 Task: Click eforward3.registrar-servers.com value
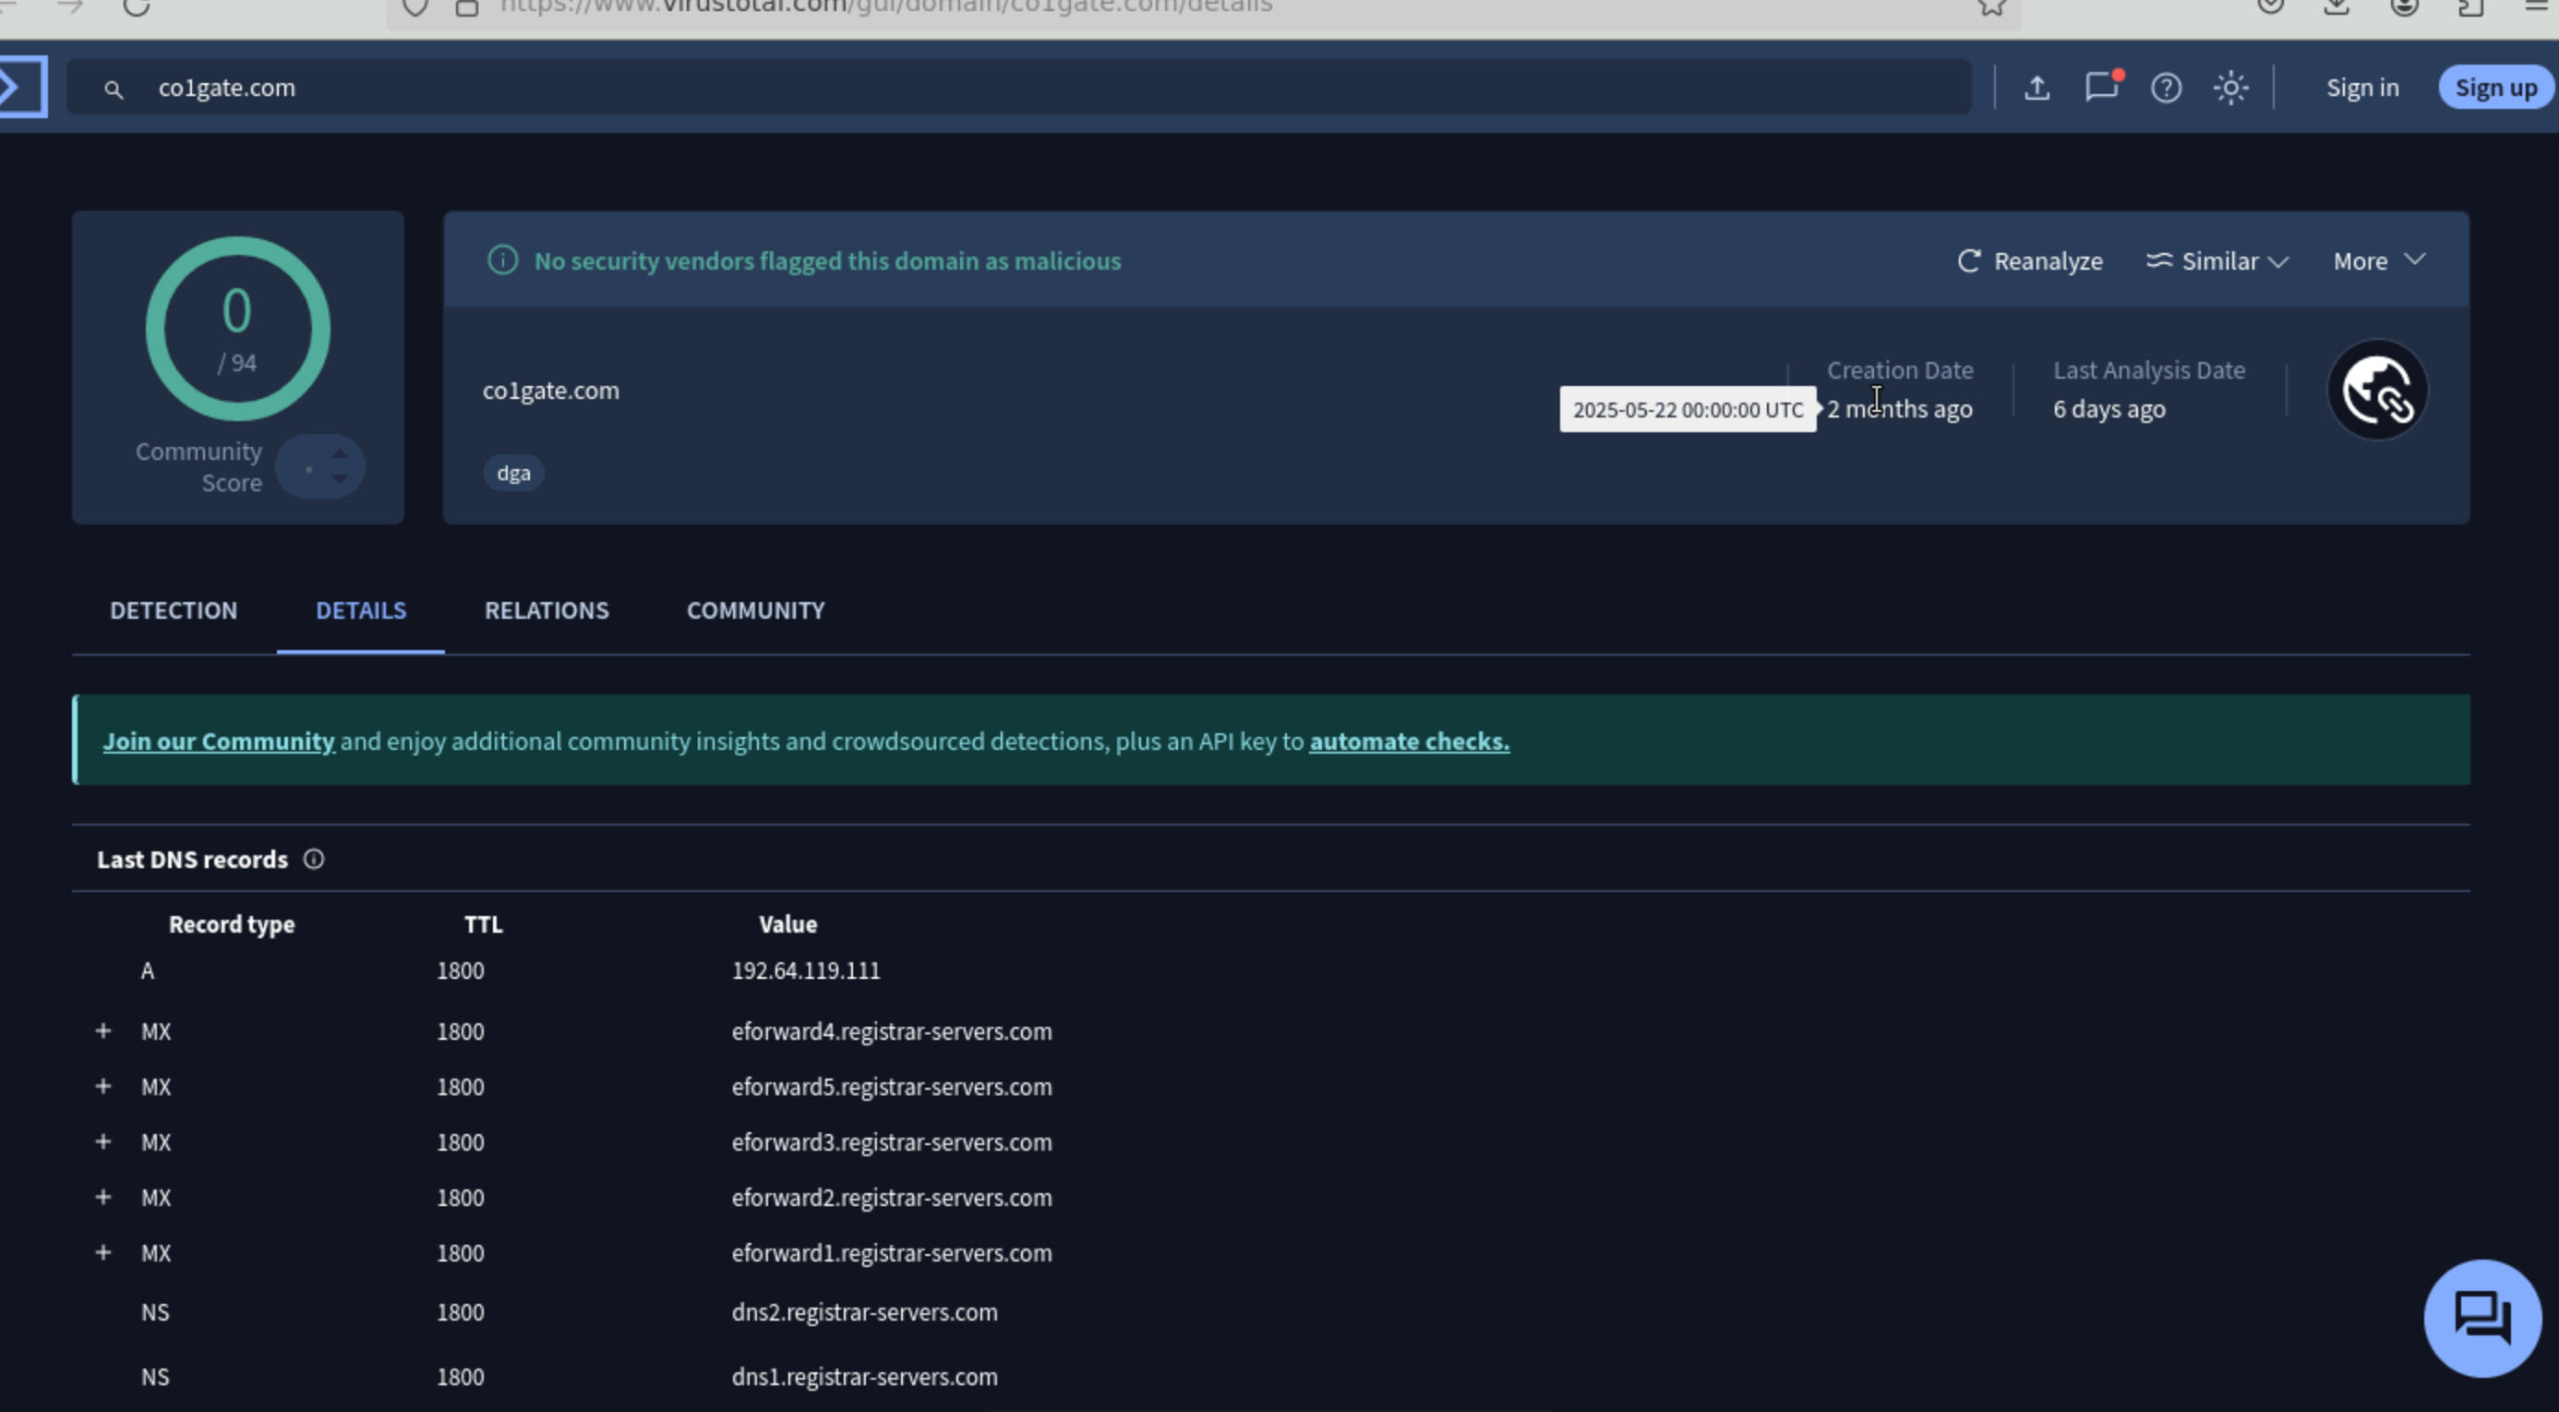click(x=892, y=1142)
